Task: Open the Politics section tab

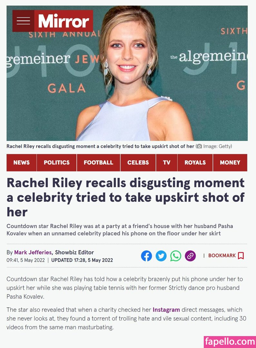Action: click(x=57, y=162)
